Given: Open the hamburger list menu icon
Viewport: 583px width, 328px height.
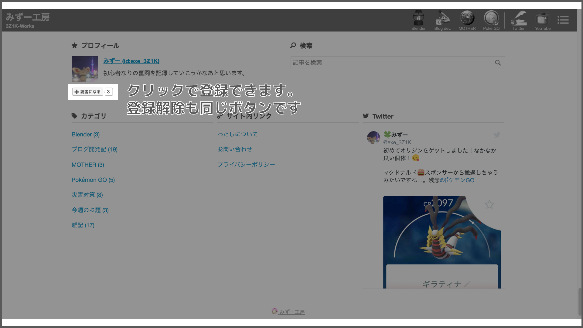Looking at the screenshot, I should click(563, 20).
